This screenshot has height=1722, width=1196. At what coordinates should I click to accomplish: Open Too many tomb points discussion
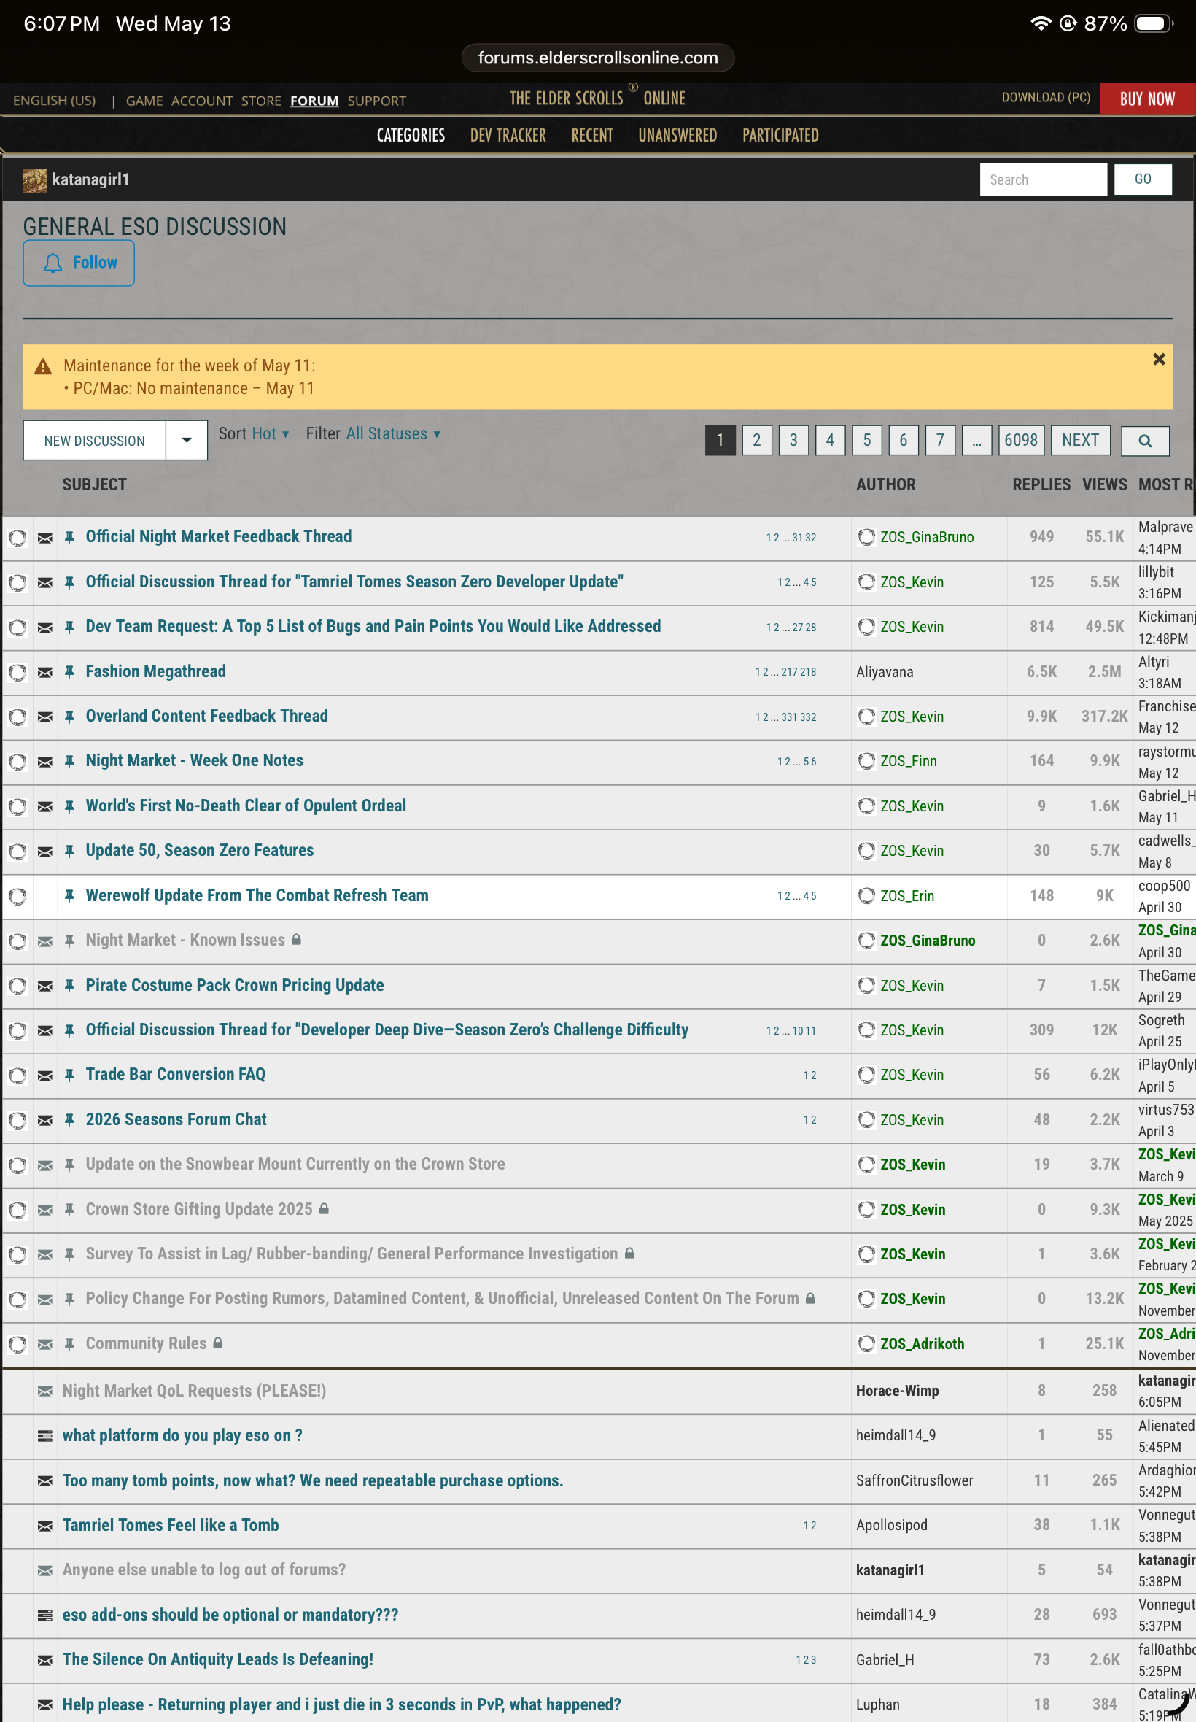[312, 1480]
